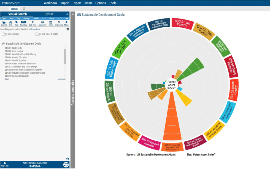
Task: Select SDG 07: Affordable and Clean Energy item
Action: coord(21,67)
